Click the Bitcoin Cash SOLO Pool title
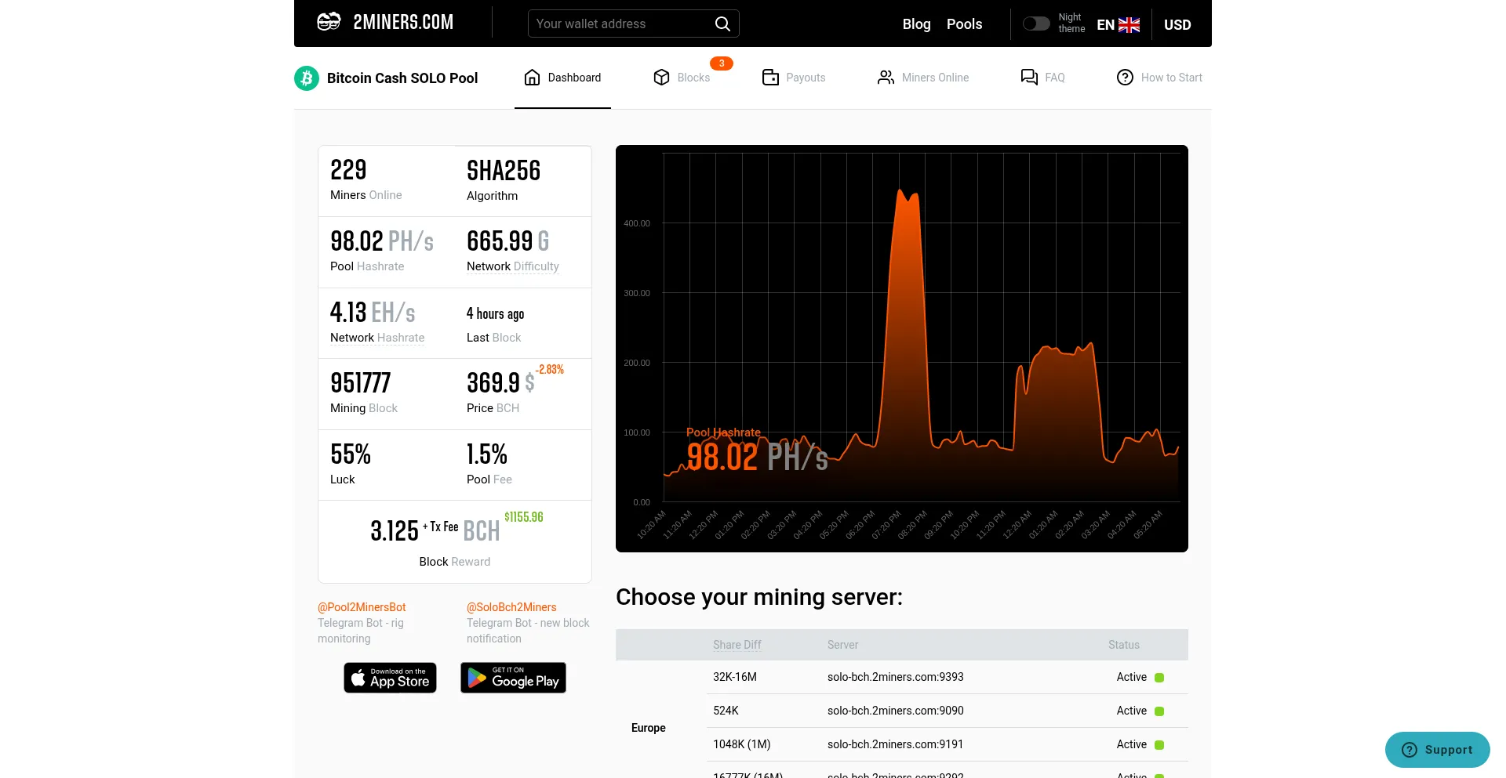Image resolution: width=1506 pixels, height=778 pixels. click(402, 78)
